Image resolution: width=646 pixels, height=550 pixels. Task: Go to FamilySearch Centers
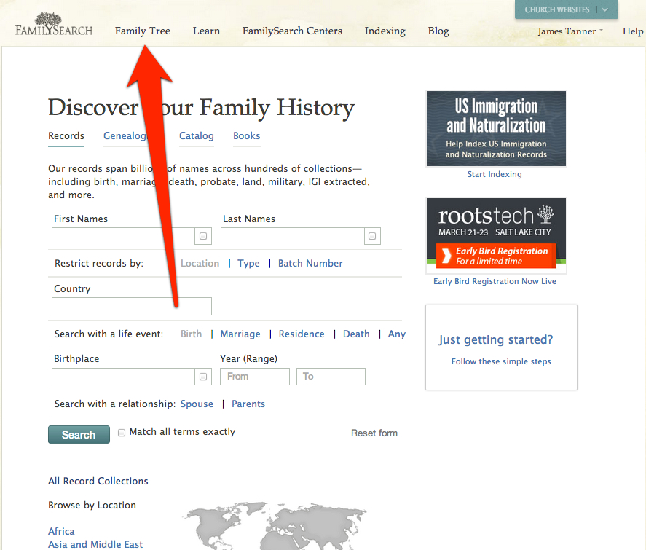(292, 31)
